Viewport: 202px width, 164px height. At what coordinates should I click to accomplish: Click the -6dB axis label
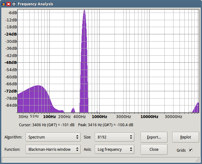click(12, 13)
